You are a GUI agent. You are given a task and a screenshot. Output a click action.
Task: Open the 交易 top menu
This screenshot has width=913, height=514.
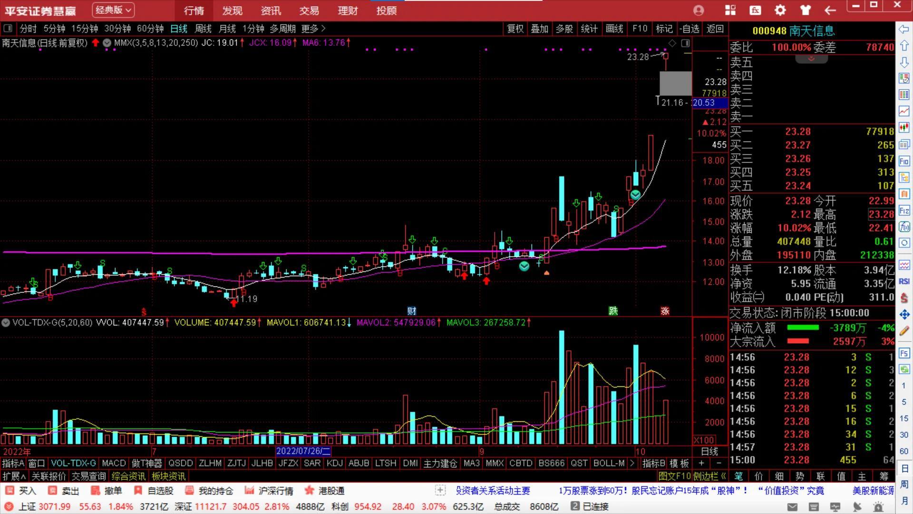pos(309,10)
